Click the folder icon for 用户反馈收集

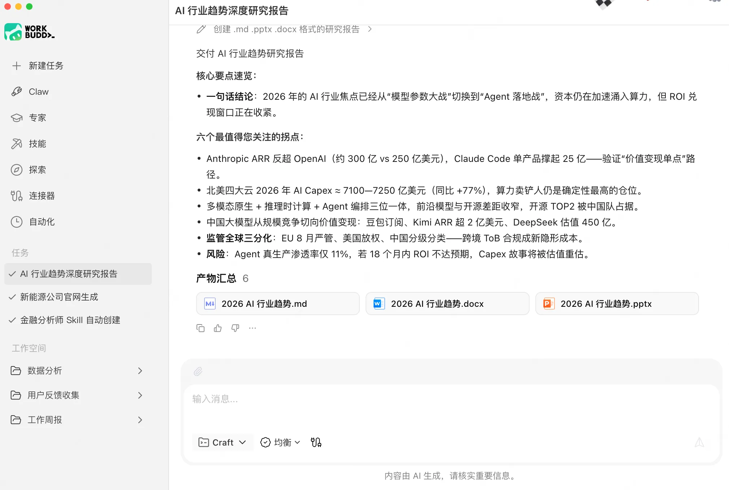(16, 395)
